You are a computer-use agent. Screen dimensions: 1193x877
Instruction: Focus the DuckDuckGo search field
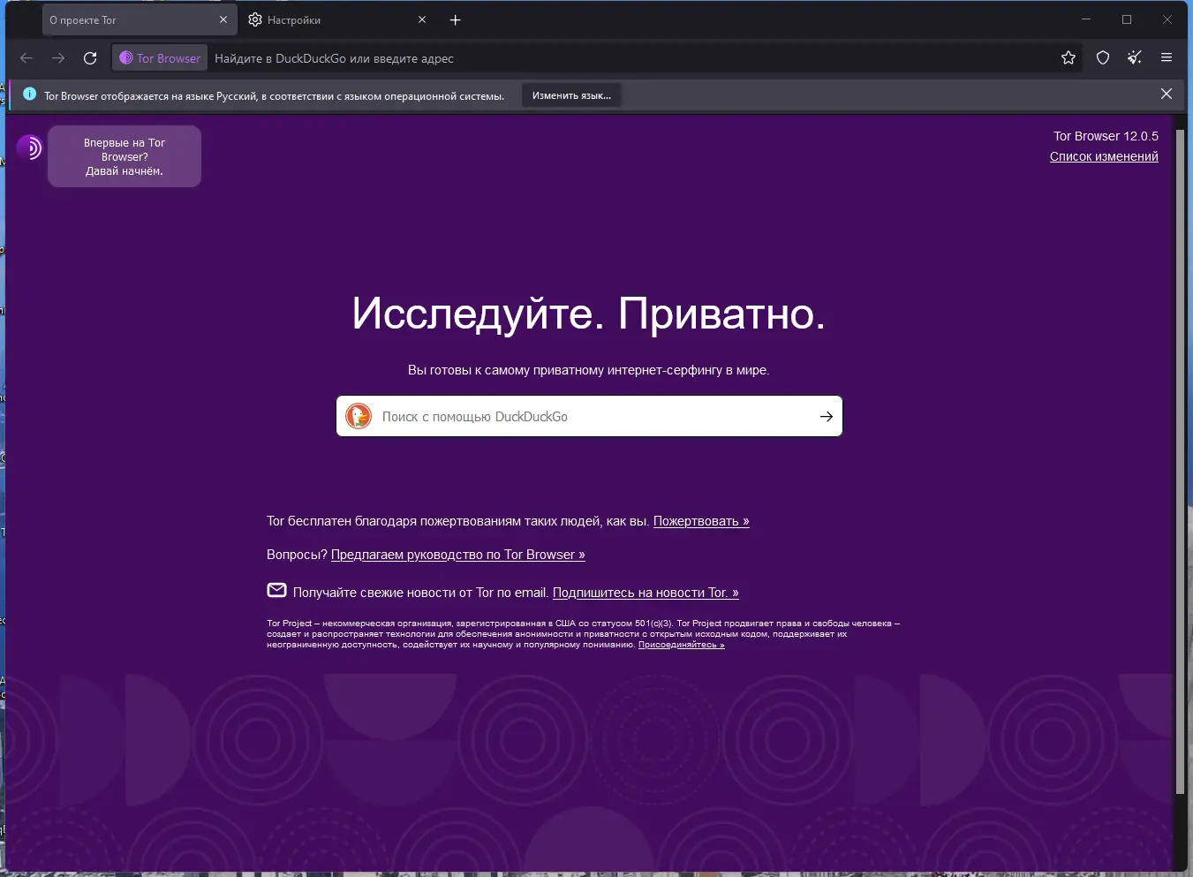click(589, 416)
